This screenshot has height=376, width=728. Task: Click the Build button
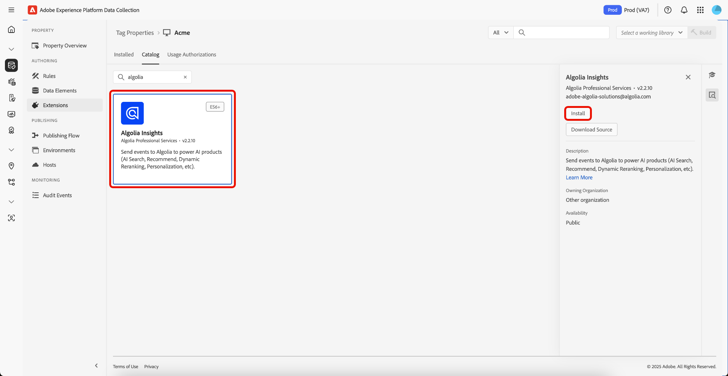(x=702, y=33)
